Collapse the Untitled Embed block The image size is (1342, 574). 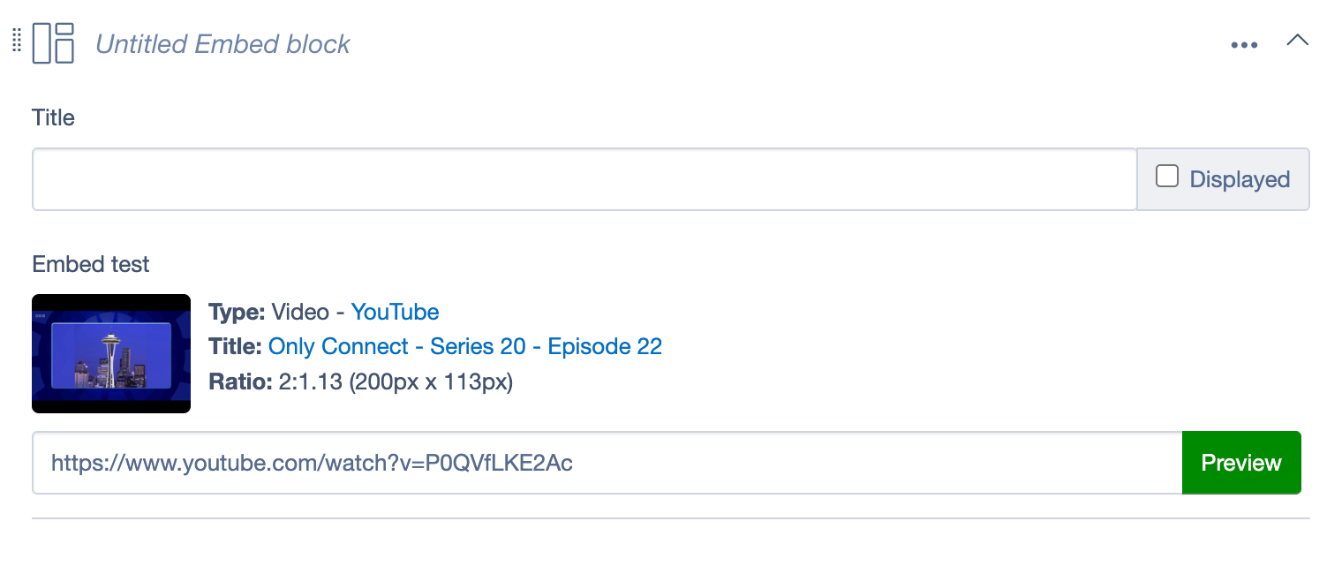1297,41
